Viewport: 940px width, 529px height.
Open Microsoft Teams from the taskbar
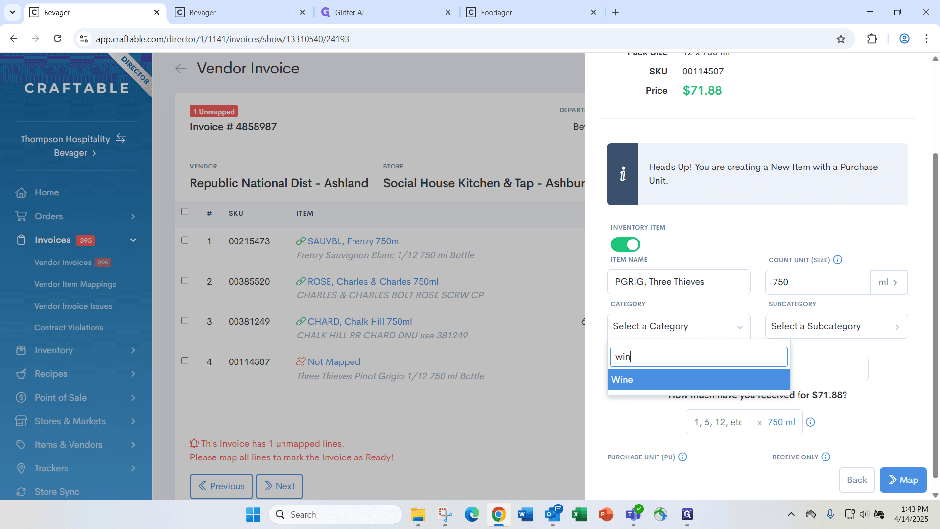coord(633,514)
